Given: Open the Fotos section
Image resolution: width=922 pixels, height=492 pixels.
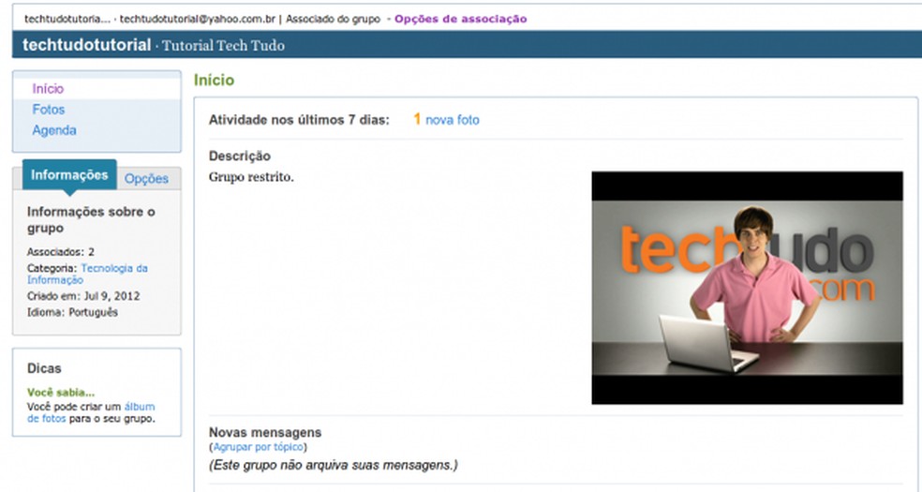Looking at the screenshot, I should point(48,110).
